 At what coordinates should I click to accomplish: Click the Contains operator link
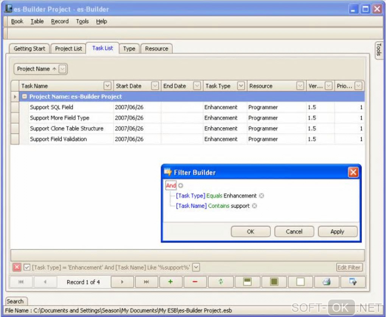pos(219,206)
